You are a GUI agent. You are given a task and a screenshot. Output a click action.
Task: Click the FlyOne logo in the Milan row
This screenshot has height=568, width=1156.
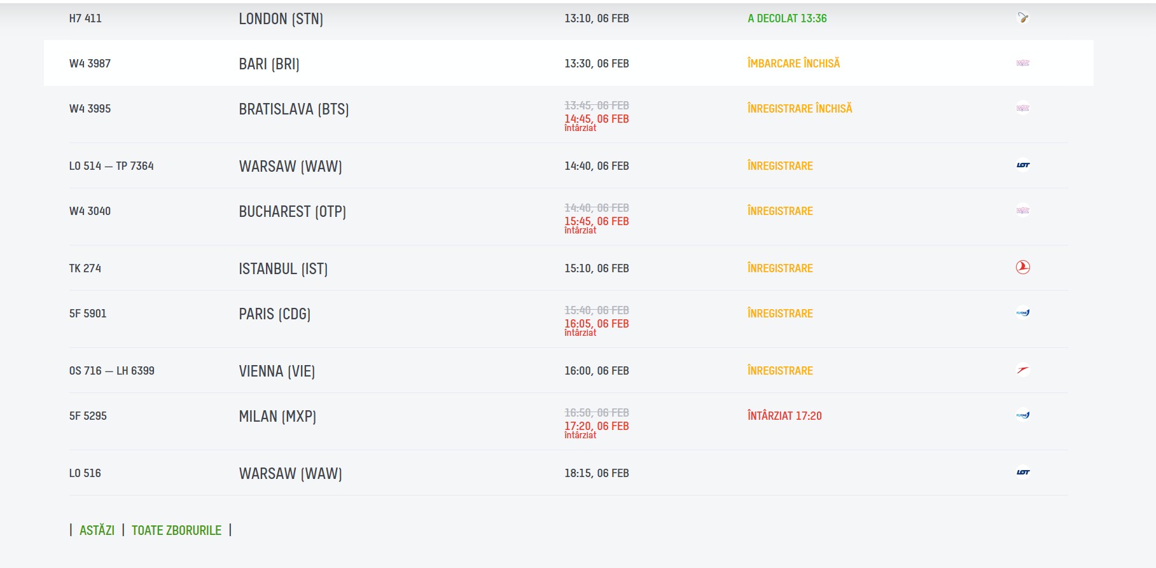tap(1022, 415)
